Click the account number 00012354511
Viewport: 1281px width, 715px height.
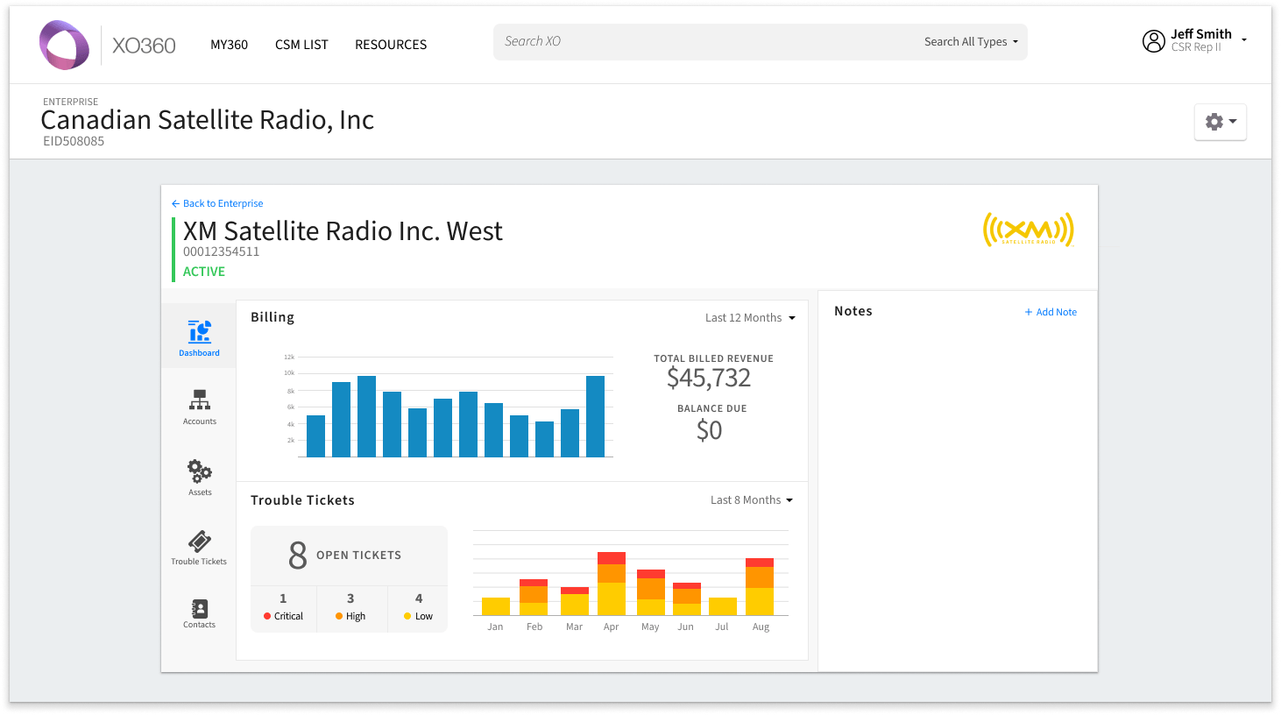tap(221, 251)
